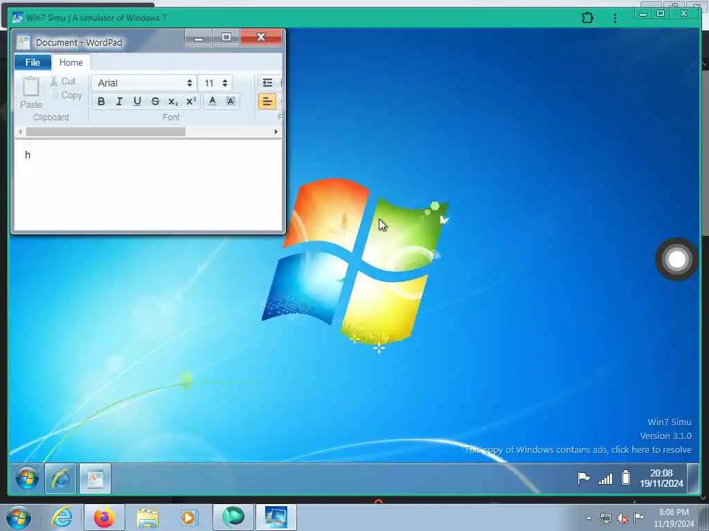Open Internet Explorer in simulator taskbar
Image resolution: width=709 pixels, height=531 pixels.
[61, 478]
